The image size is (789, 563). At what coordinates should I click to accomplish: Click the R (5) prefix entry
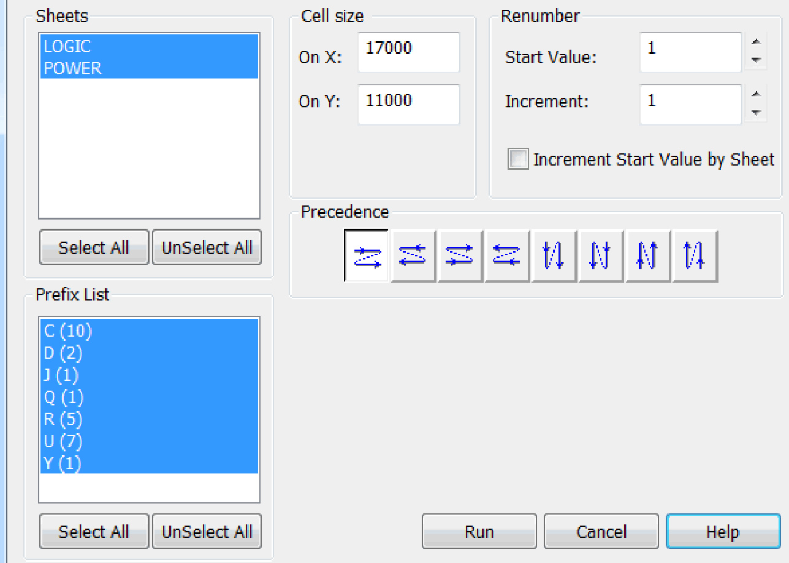pos(63,419)
